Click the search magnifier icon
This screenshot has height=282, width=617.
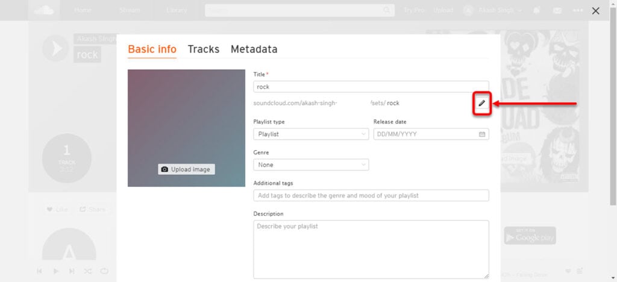387,11
